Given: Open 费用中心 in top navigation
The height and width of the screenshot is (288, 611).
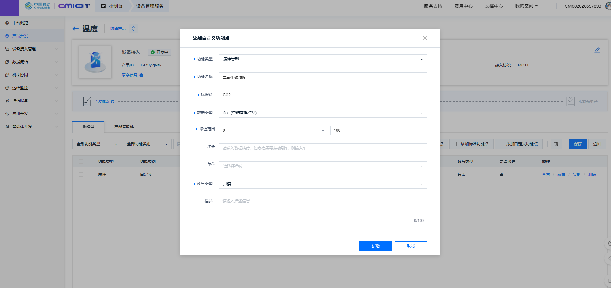Looking at the screenshot, I should click(463, 6).
